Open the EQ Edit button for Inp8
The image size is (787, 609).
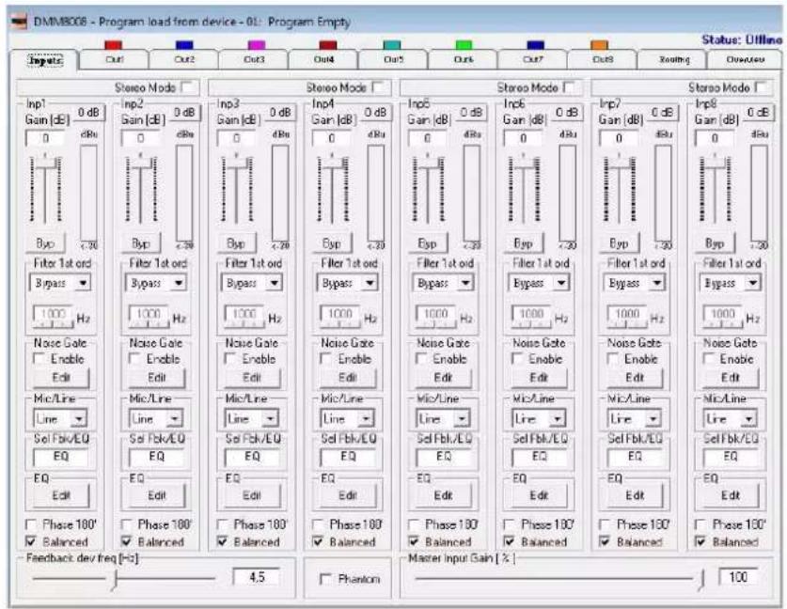(x=731, y=495)
